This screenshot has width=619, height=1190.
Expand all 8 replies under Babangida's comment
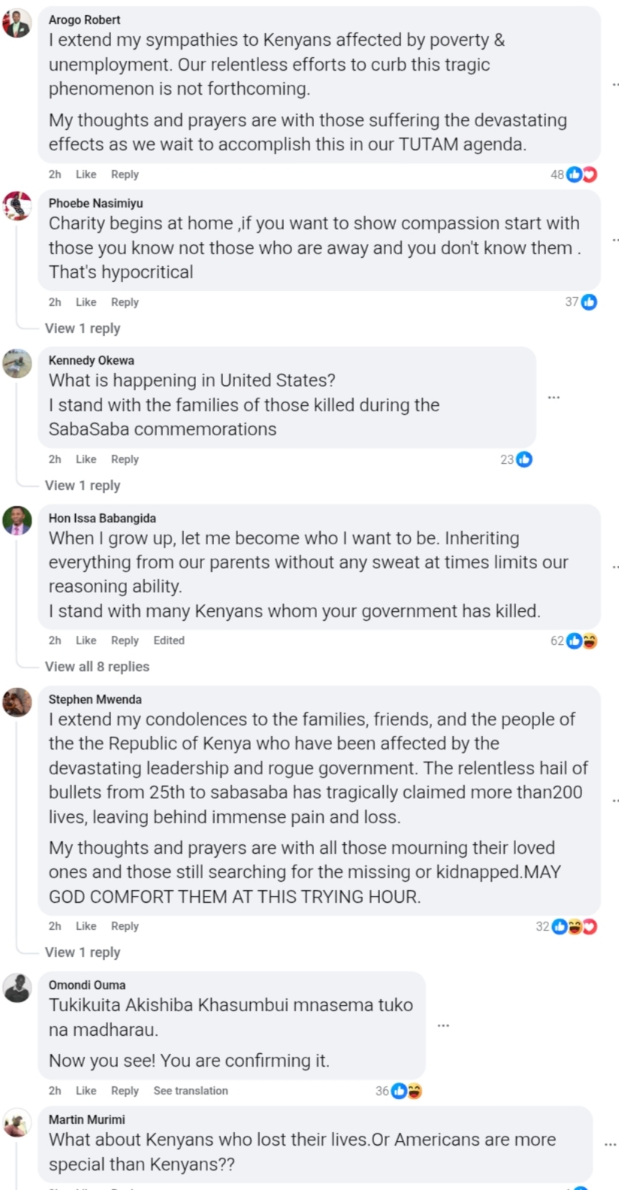(x=97, y=667)
